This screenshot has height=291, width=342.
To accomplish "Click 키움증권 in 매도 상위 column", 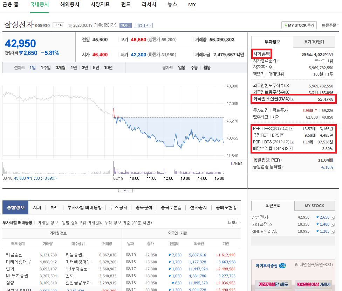I will tap(14, 255).
